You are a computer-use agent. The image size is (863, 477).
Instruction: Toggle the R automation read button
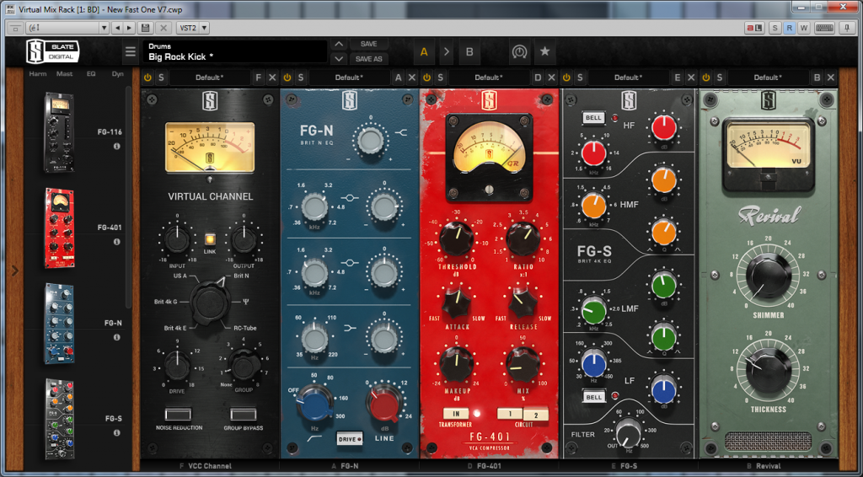(789, 28)
